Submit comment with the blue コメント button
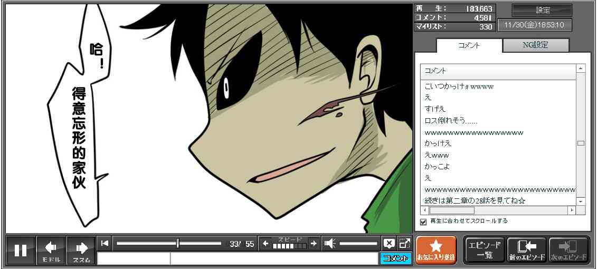597x269 pixels. (395, 258)
